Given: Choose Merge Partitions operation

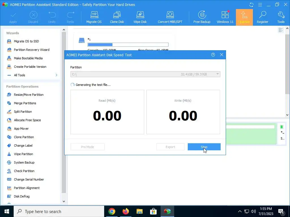Looking at the screenshot, I should tap(25, 103).
